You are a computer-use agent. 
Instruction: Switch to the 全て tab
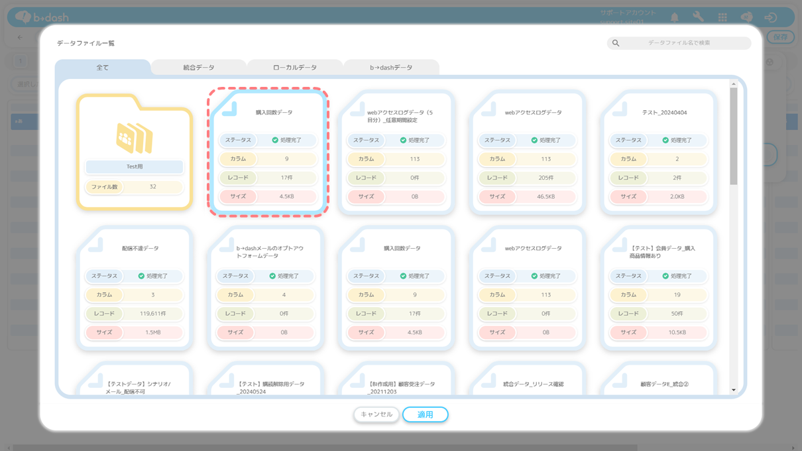pos(103,68)
